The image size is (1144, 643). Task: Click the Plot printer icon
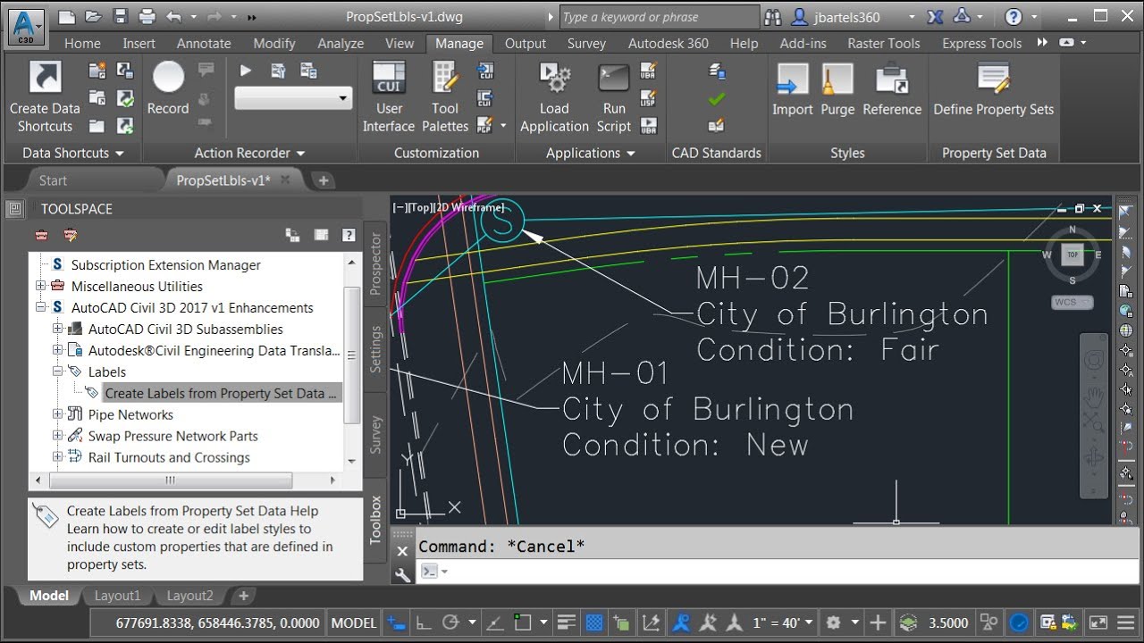147,16
